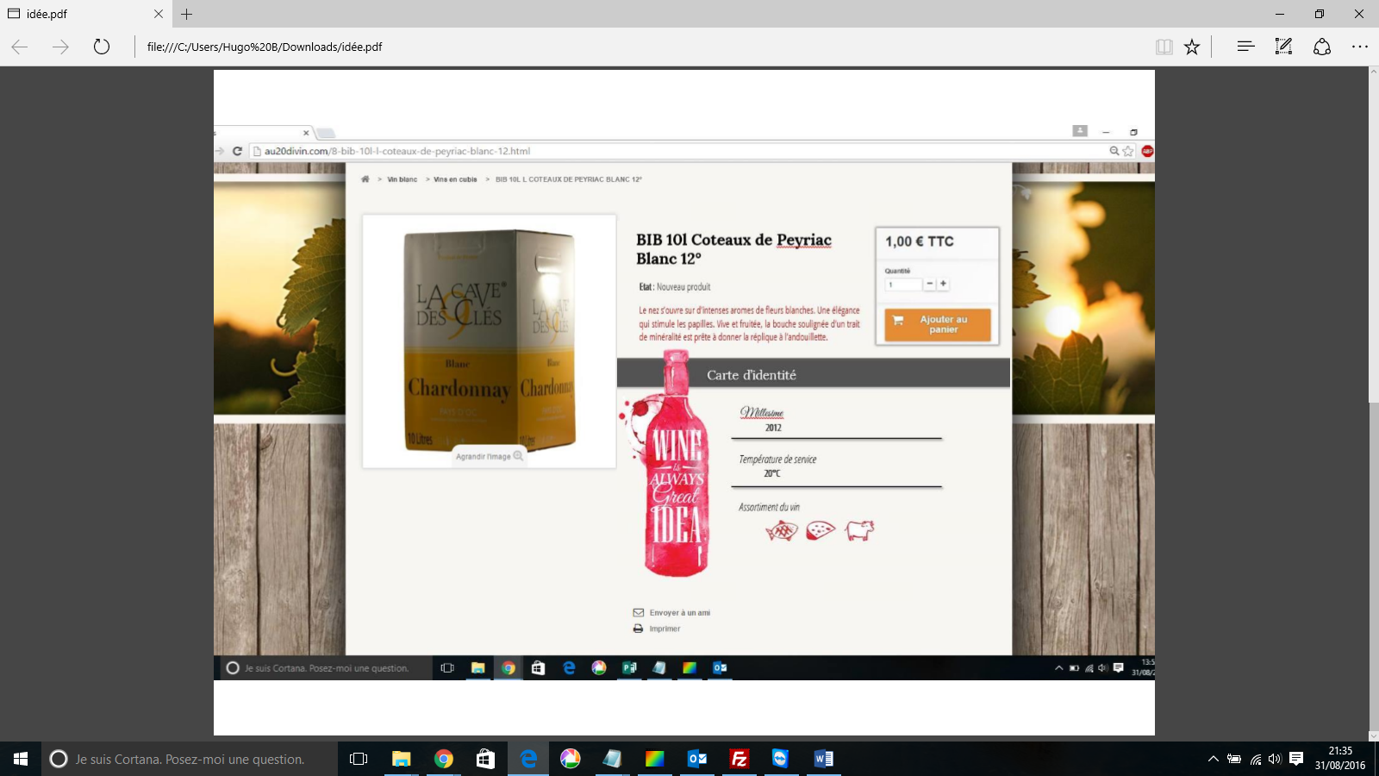Open Picasa from the main taskbar
The image size is (1379, 776).
570,759
